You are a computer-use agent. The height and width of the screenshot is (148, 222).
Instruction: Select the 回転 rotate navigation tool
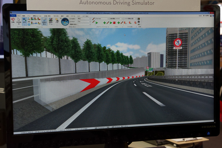13,21
